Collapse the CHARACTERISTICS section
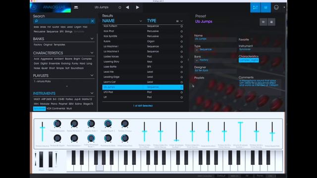The image size is (317, 178). pos(92,53)
